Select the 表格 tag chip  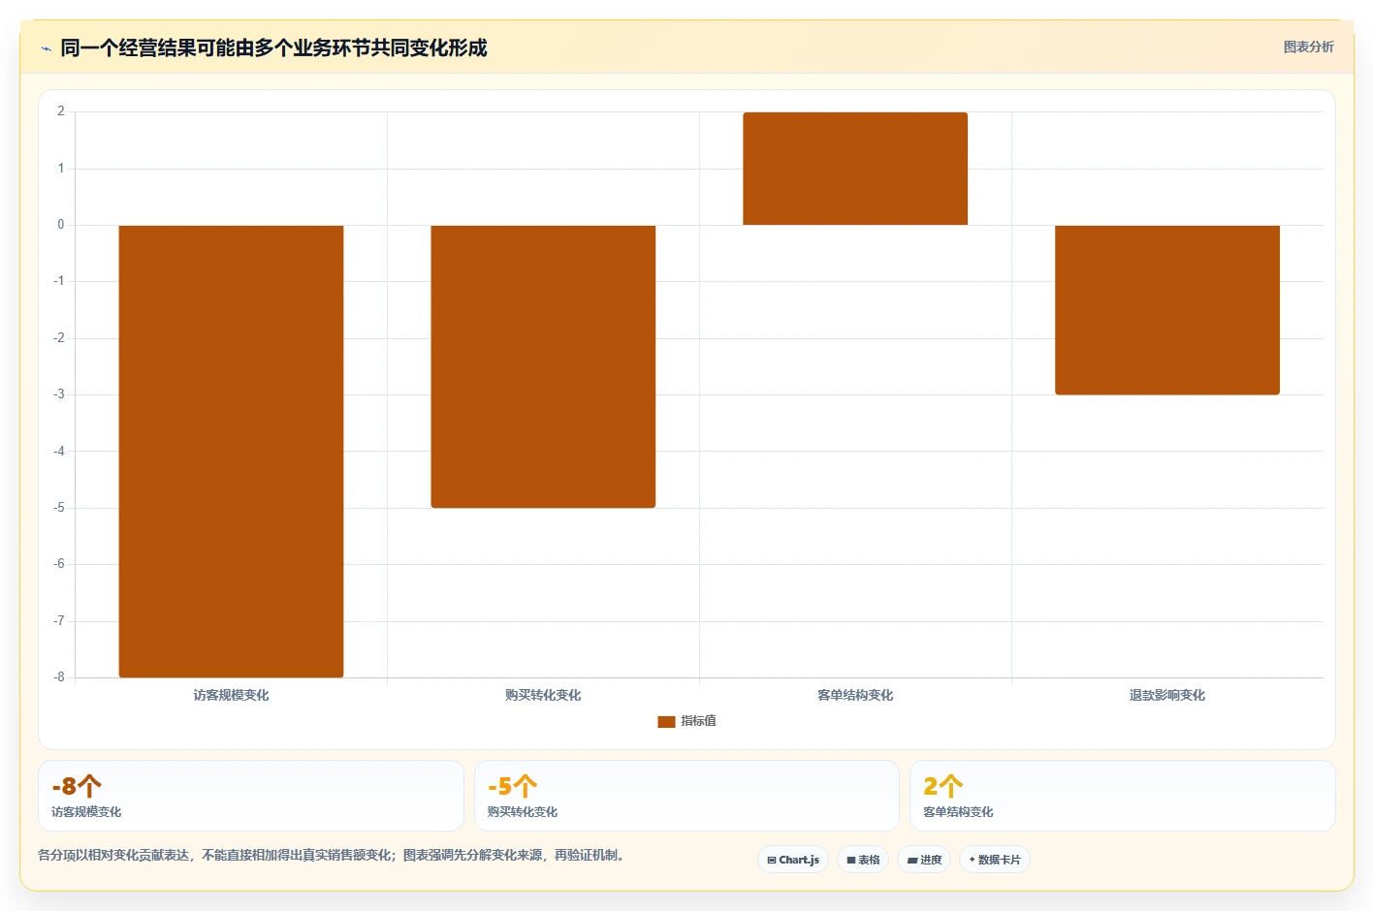coord(863,860)
